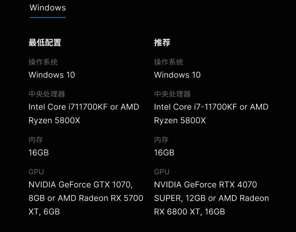Screen dimensions: 296x232
Task: Click the 最低配置 heading
Action: click(x=45, y=42)
